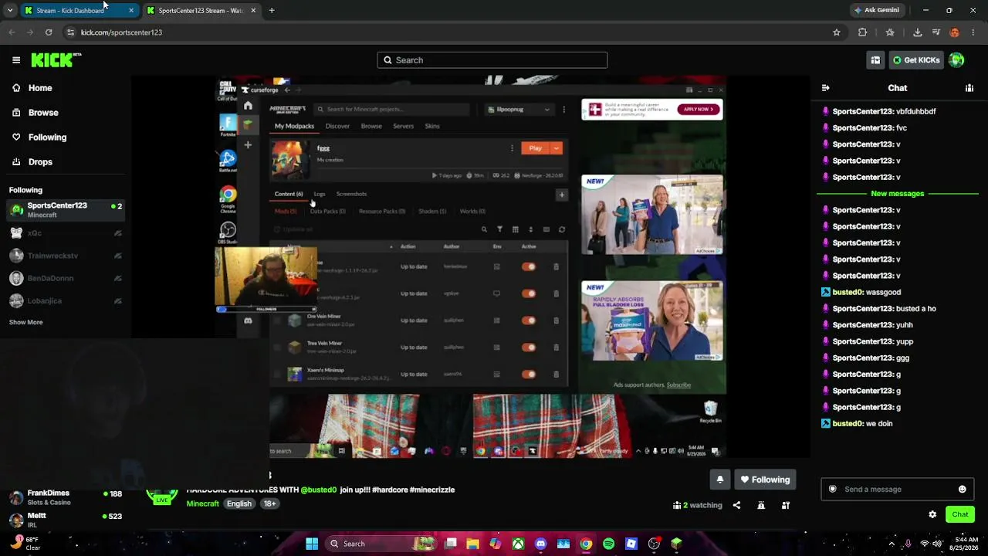This screenshot has width=988, height=556.
Task: Report the stream with the siren icon
Action: tap(761, 505)
